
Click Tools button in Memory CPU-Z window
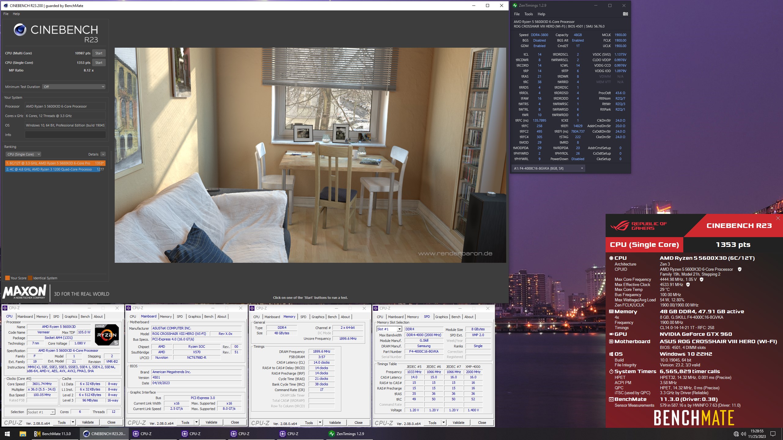(309, 423)
